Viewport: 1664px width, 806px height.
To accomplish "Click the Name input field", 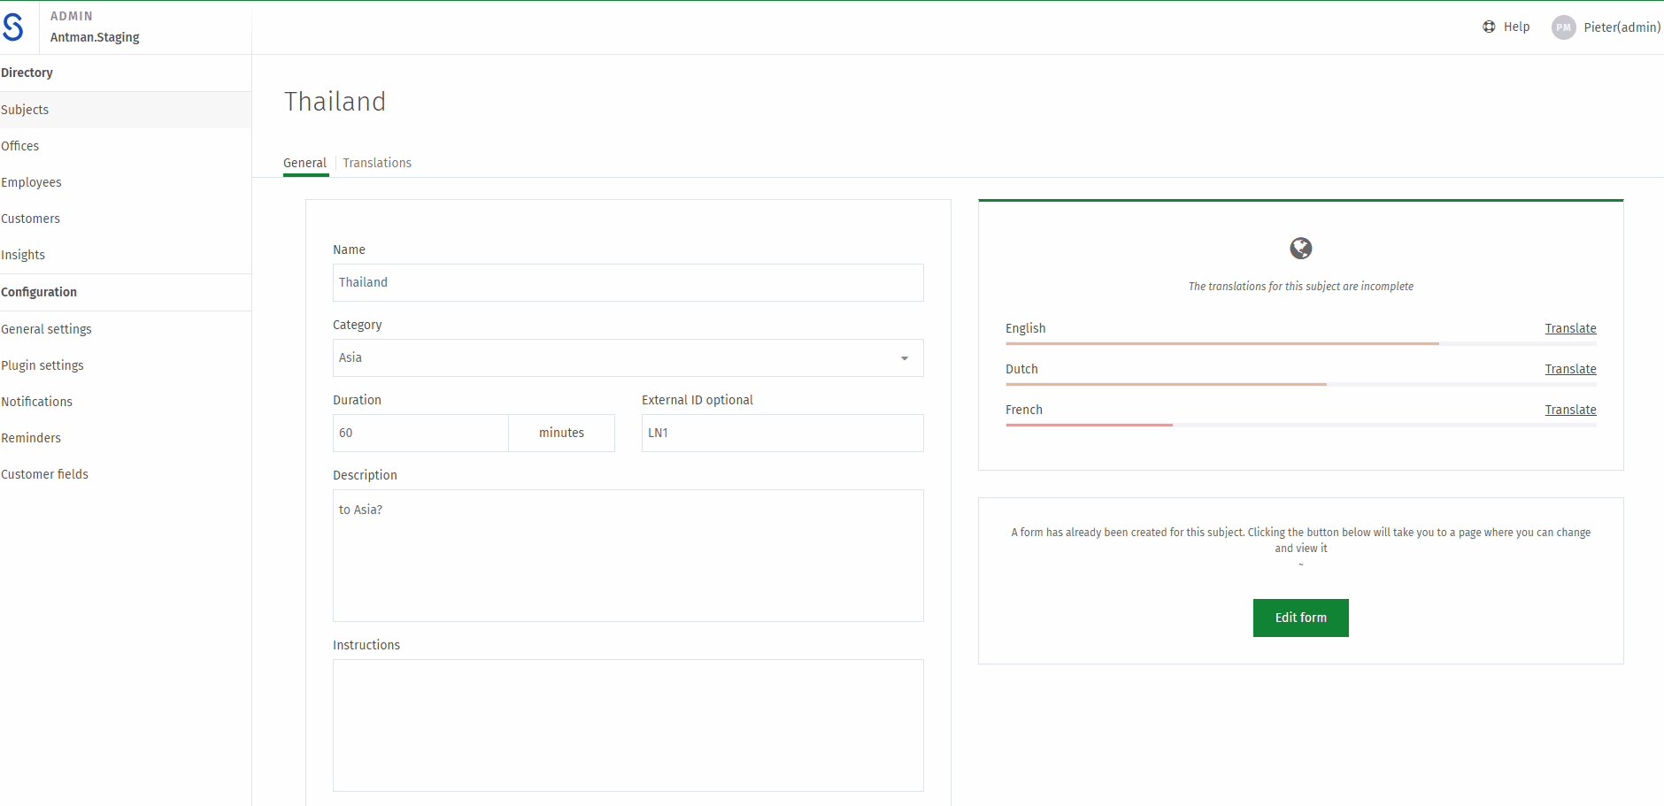I will pyautogui.click(x=628, y=282).
